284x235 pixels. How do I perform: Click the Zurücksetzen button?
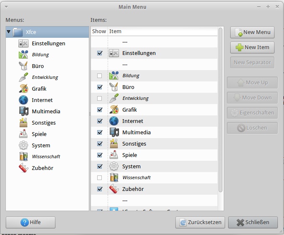point(200,222)
